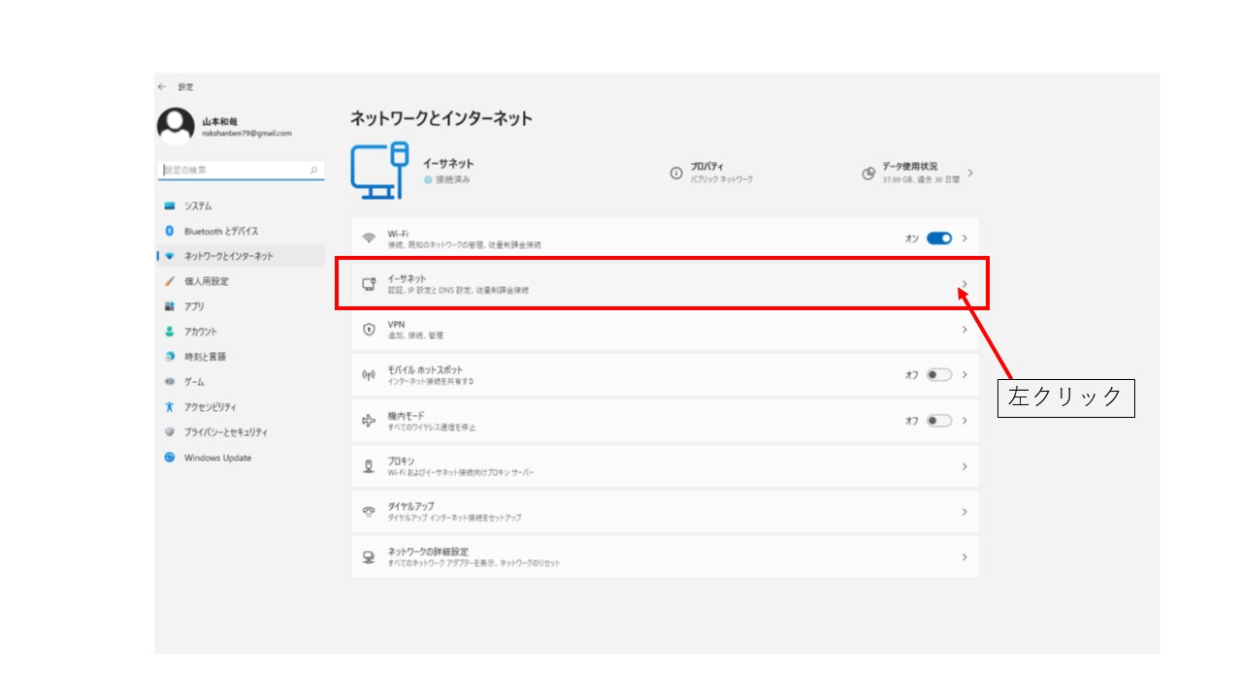Screen dimensions: 1242x698
Task: Open ネットワークの詳細設定 chevron
Action: pyautogui.click(x=964, y=556)
